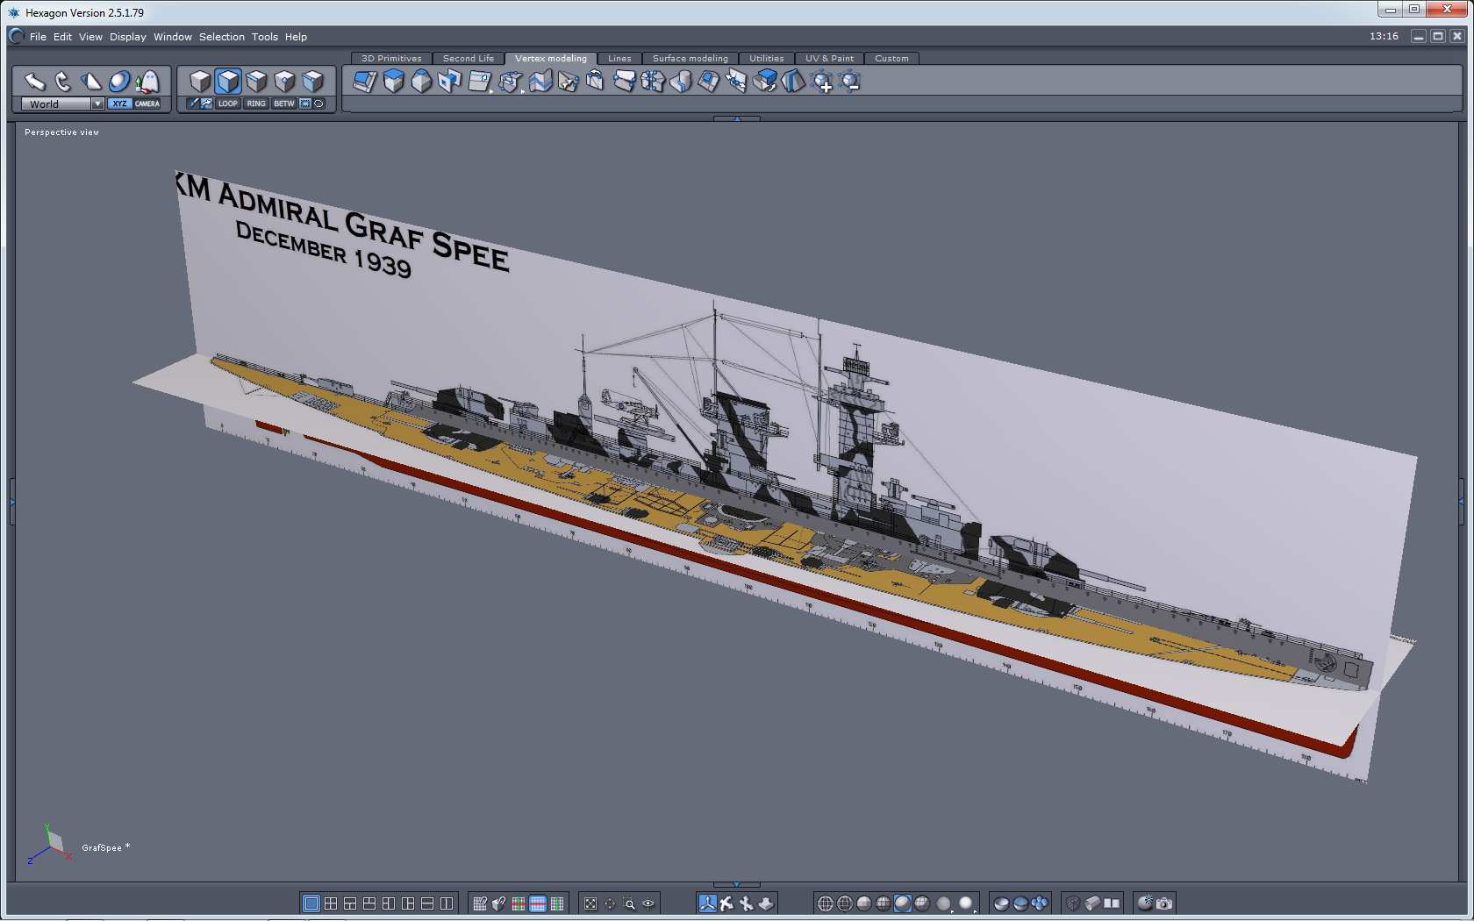Viewport: 1474px width, 921px height.
Task: Select wireframe display mode globe
Action: pyautogui.click(x=826, y=903)
